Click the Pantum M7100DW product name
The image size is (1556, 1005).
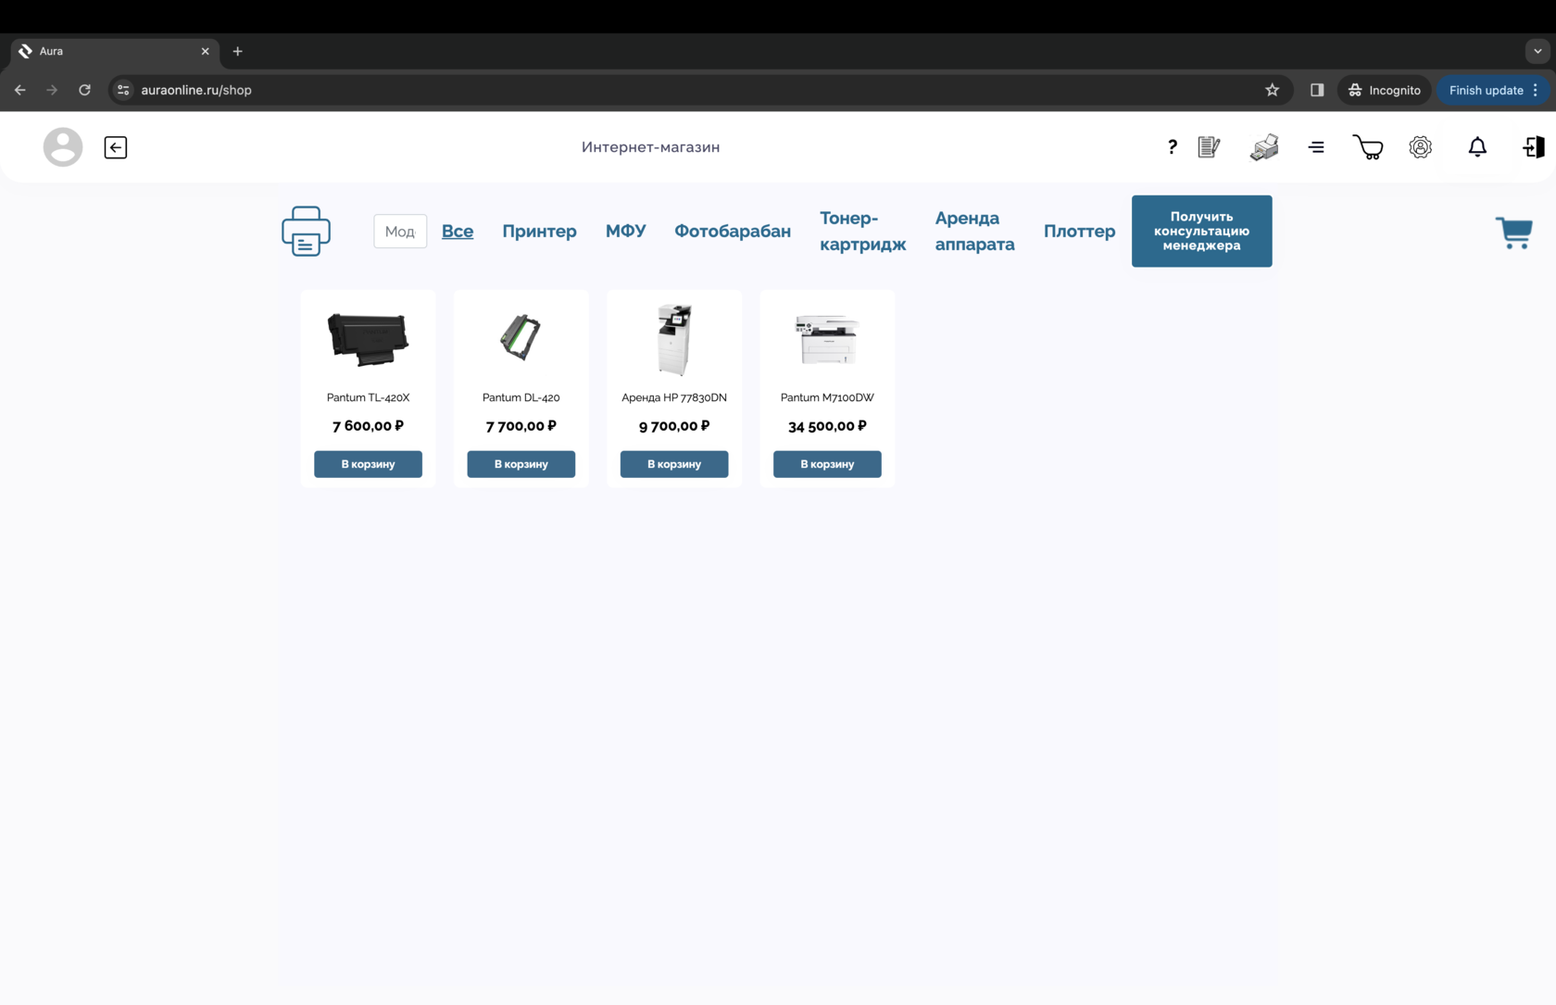click(827, 397)
